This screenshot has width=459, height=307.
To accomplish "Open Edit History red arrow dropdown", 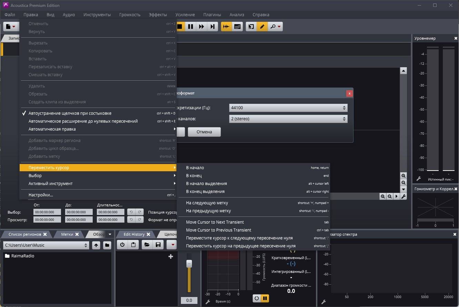I will pos(172,245).
